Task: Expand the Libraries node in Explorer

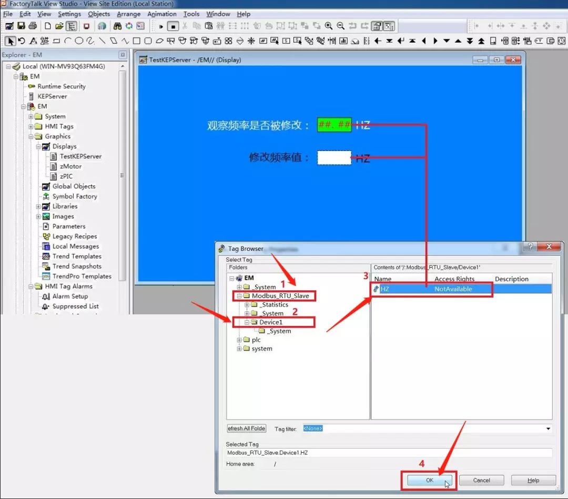Action: click(38, 207)
